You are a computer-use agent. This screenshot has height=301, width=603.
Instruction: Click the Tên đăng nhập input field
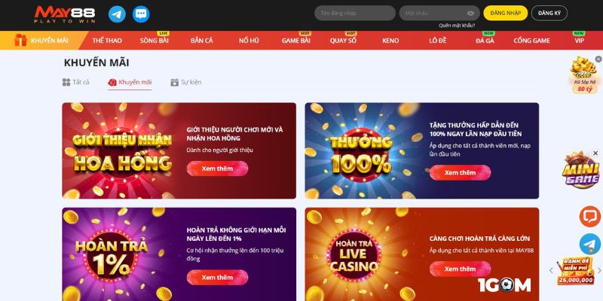pyautogui.click(x=354, y=13)
